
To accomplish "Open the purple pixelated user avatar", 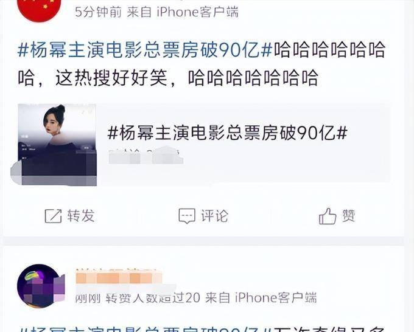I will tap(40, 286).
